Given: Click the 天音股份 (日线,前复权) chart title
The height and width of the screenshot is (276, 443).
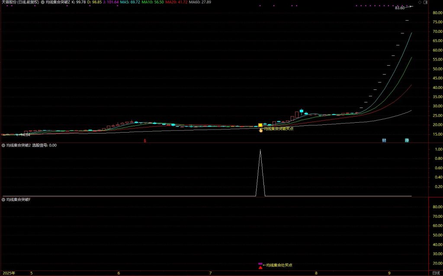Looking at the screenshot, I should (20, 2).
